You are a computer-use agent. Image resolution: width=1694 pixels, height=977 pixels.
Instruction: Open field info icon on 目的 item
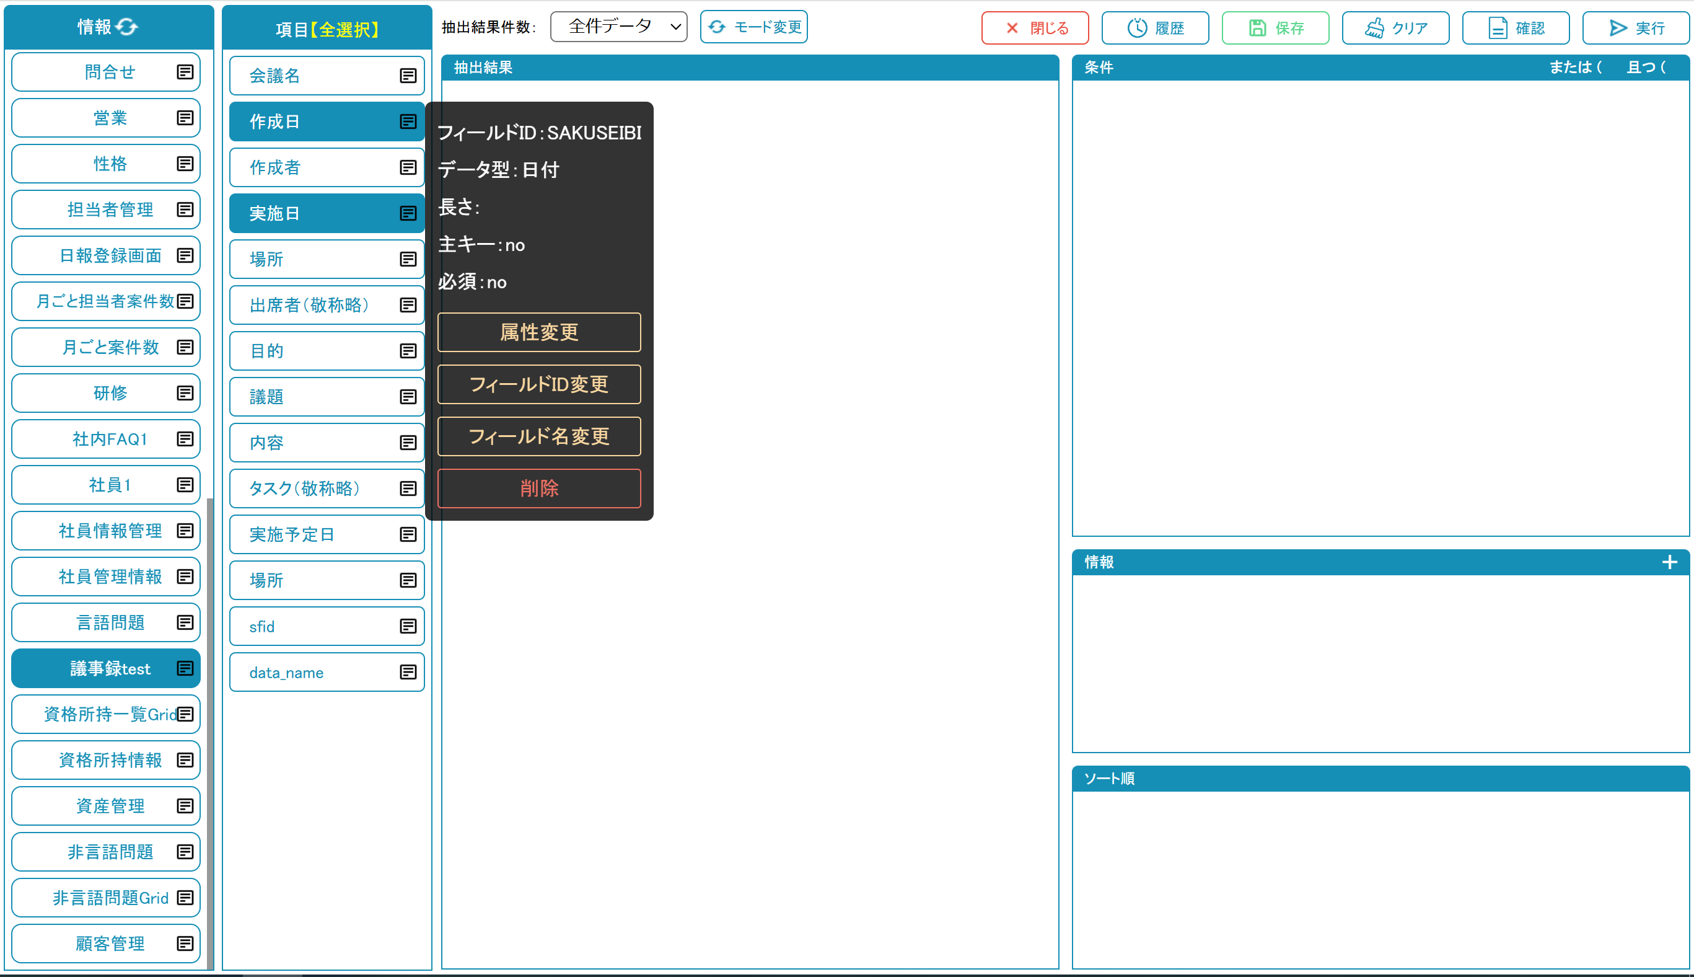tap(408, 351)
